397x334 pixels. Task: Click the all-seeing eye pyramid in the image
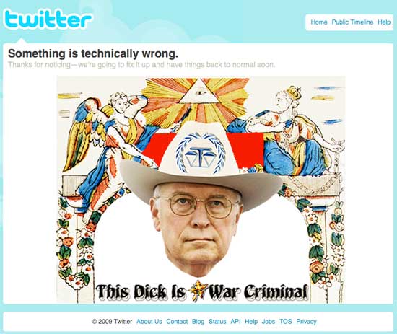[199, 92]
